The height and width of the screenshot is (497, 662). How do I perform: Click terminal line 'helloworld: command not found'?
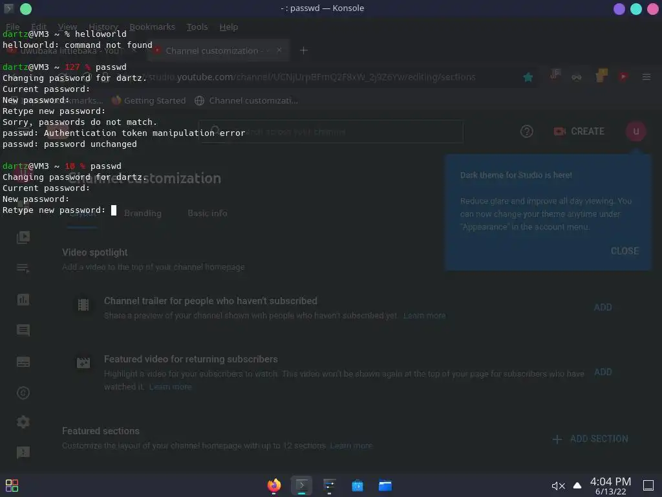pos(78,45)
